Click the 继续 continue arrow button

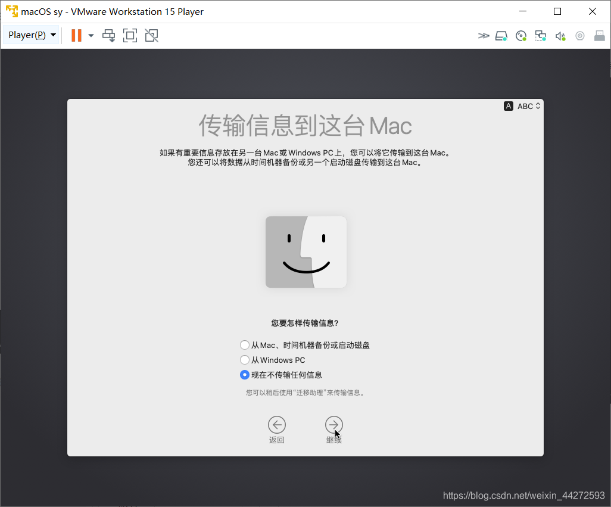tap(333, 425)
